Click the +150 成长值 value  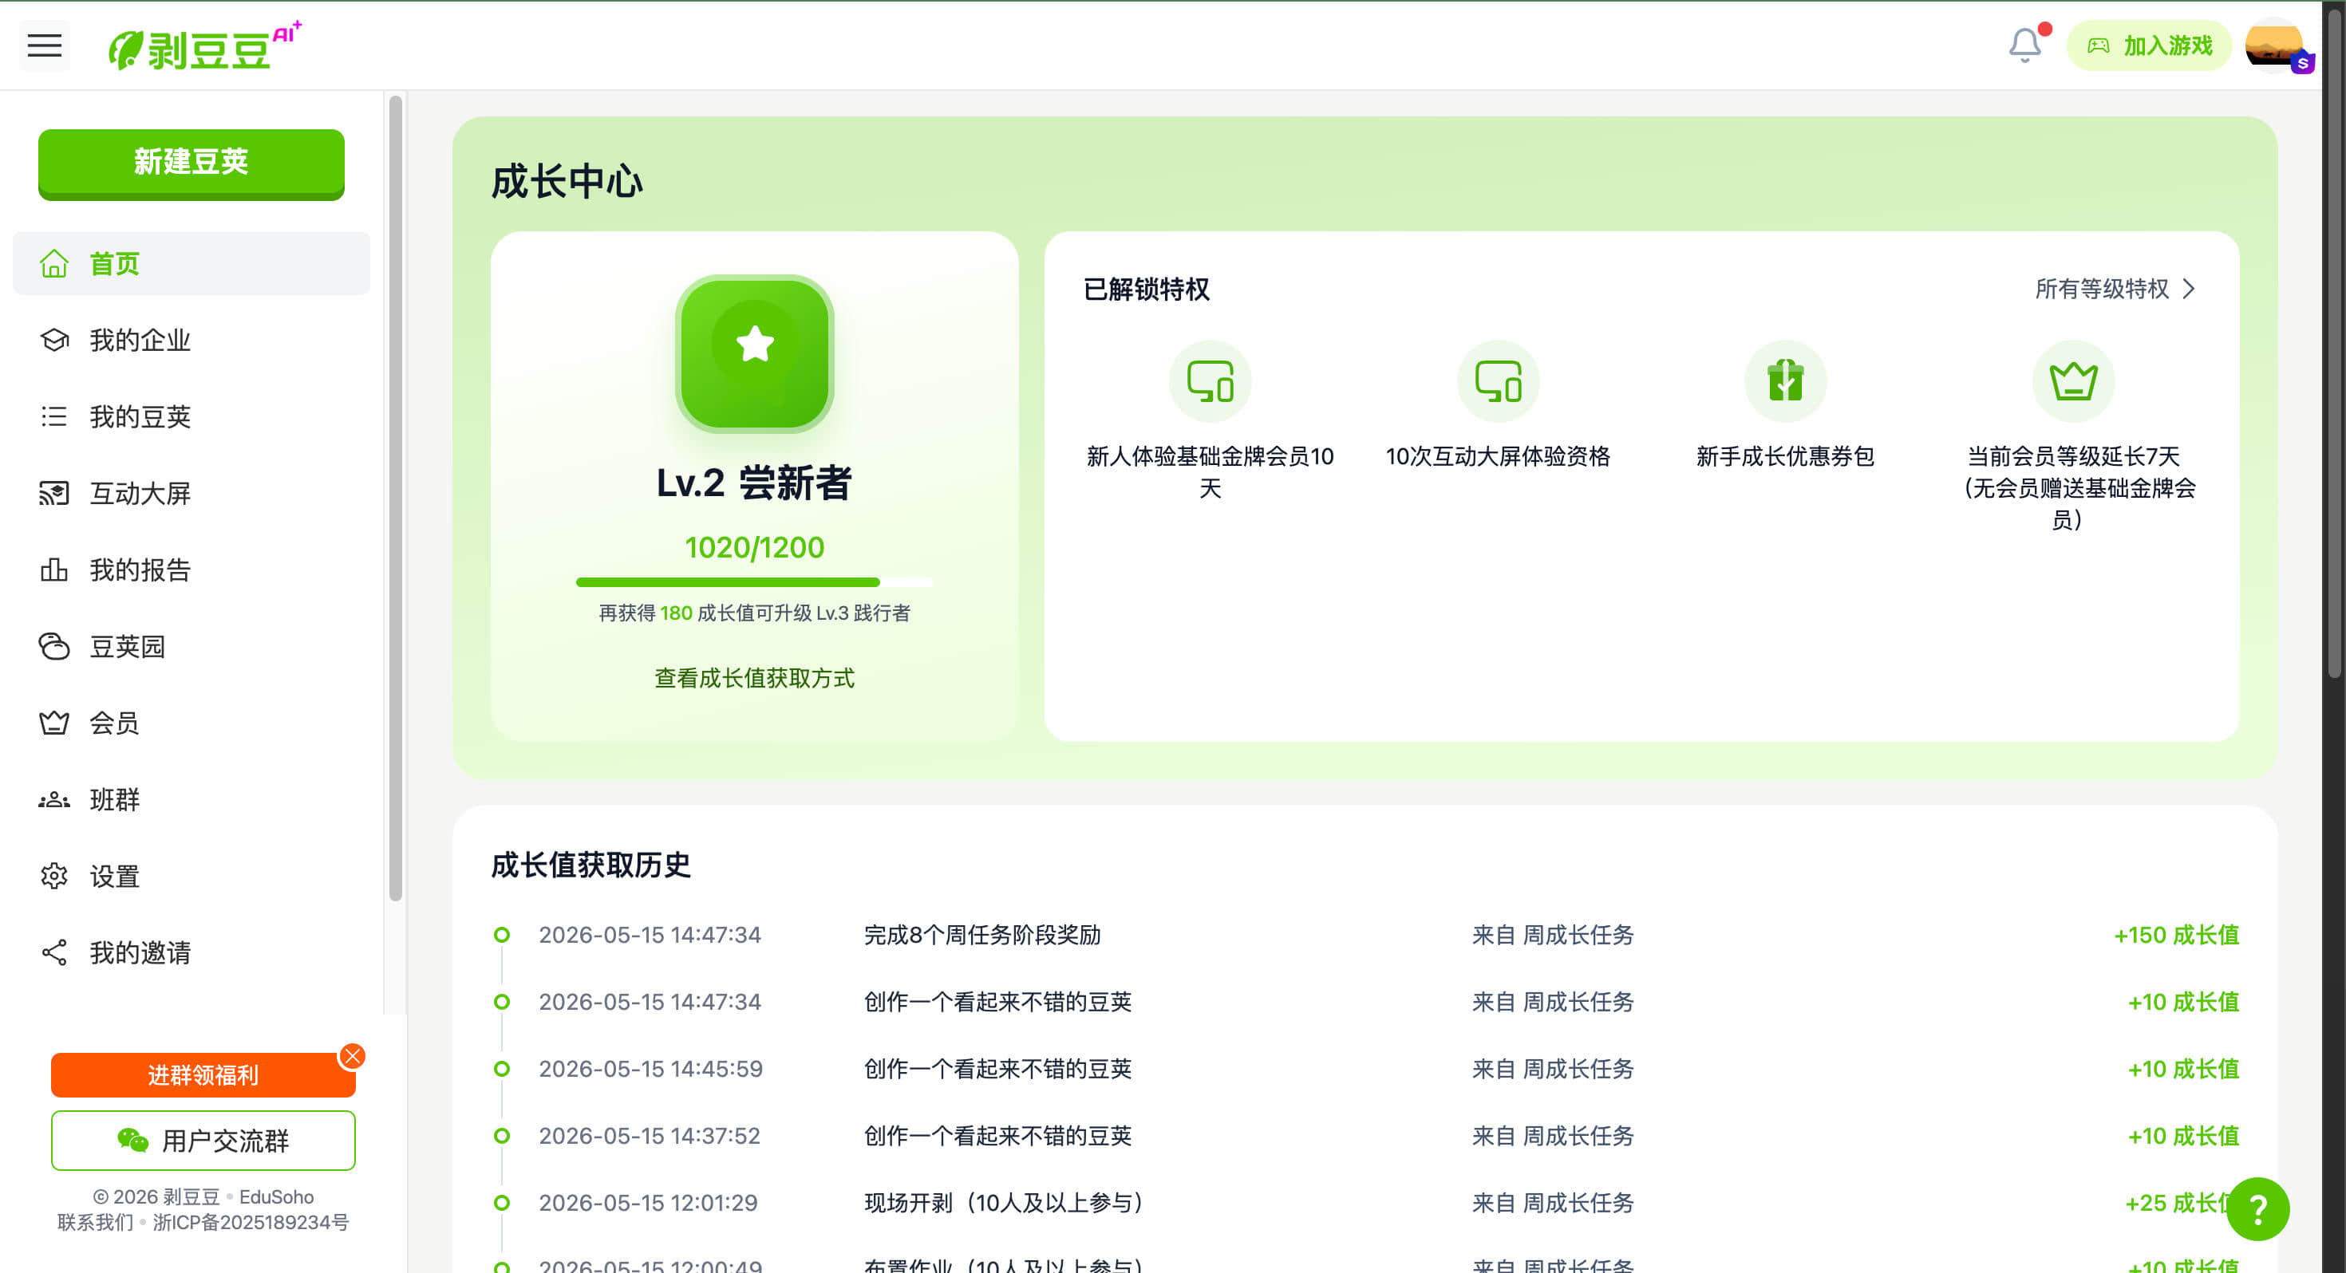(2176, 934)
